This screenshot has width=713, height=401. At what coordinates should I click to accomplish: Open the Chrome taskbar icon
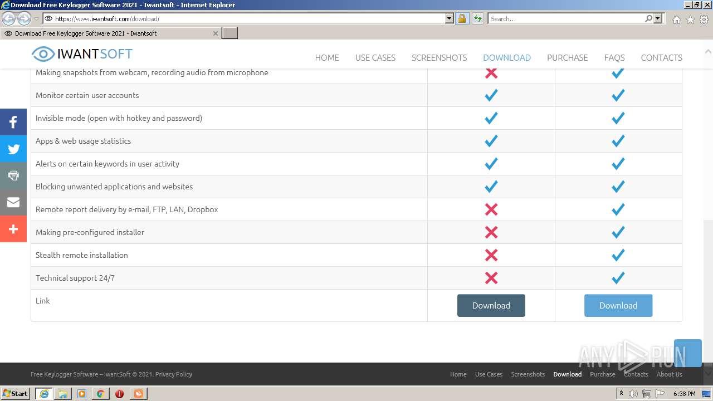point(100,394)
